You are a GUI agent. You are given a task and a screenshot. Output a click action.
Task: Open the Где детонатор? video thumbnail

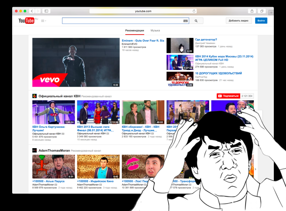tap(179, 45)
